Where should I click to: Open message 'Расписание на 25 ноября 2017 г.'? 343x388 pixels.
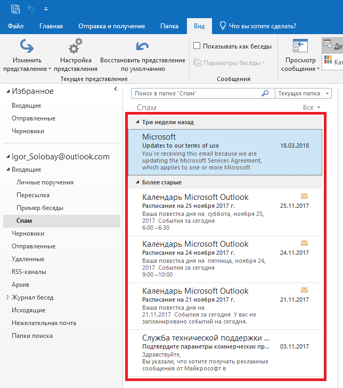[225, 212]
